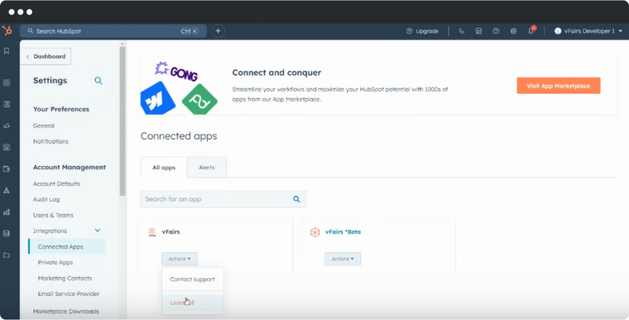Toggle the vFairs Actions dropdown

point(179,258)
